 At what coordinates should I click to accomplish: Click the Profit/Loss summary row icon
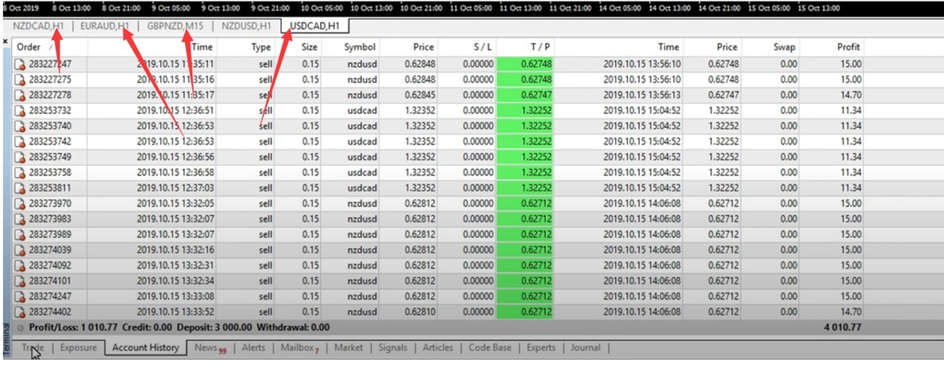coord(20,327)
